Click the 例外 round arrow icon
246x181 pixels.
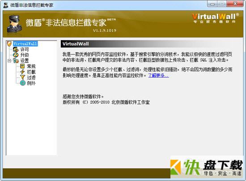(23, 83)
